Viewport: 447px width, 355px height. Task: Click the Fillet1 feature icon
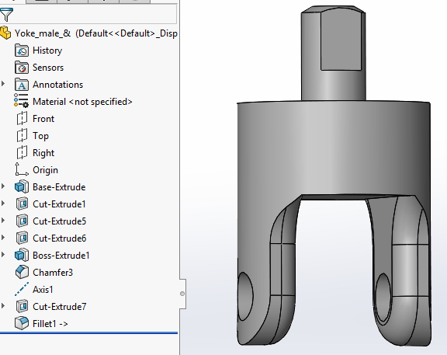pos(22,323)
